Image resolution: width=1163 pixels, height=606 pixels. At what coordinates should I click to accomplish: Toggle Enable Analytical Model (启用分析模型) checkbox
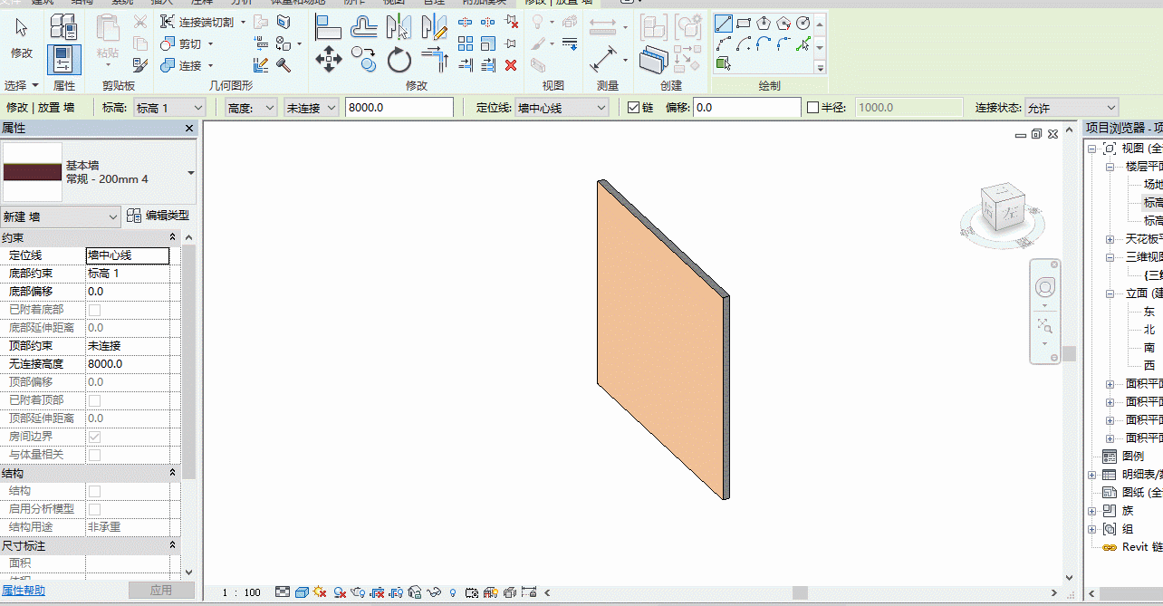[94, 509]
